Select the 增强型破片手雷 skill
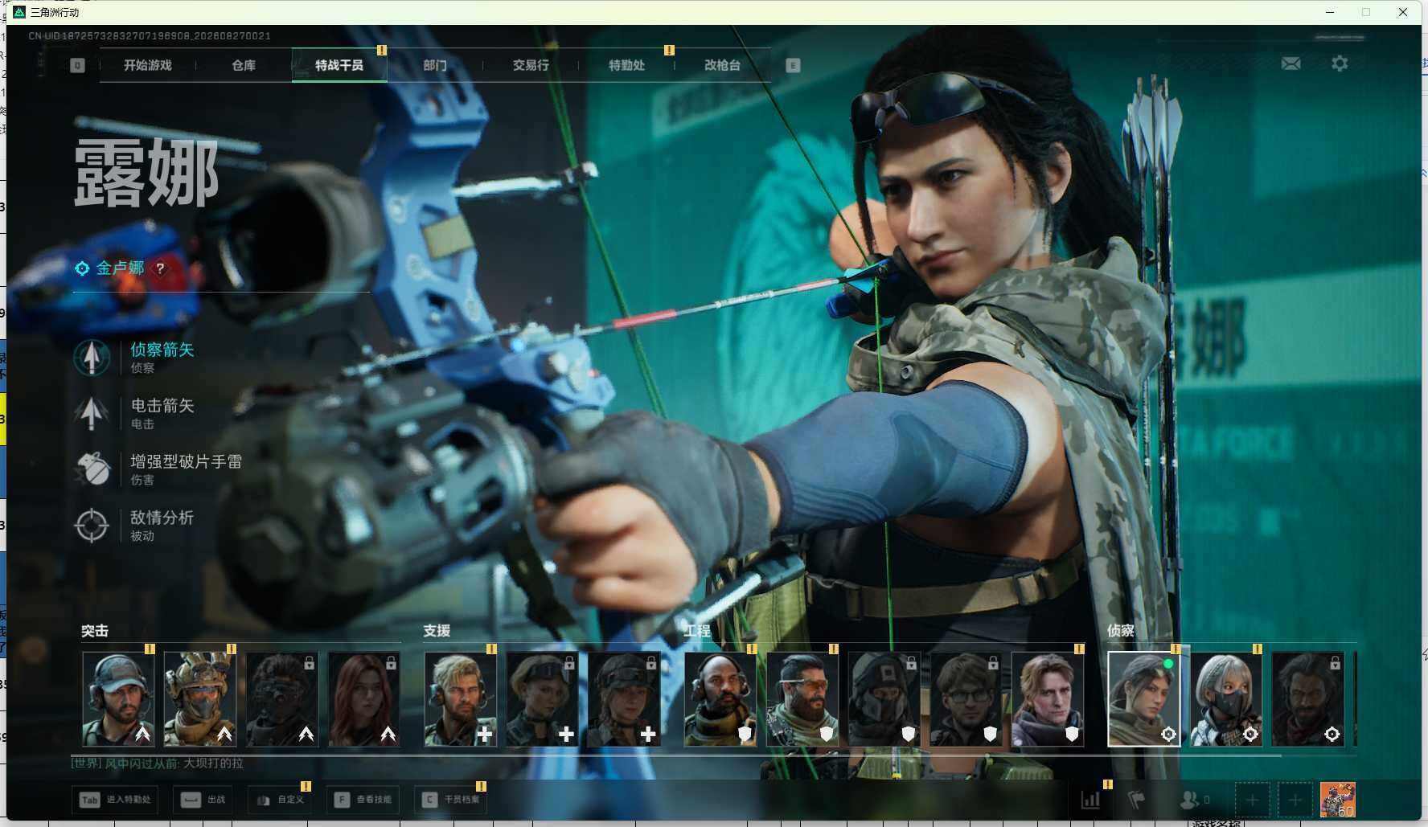 point(158,469)
